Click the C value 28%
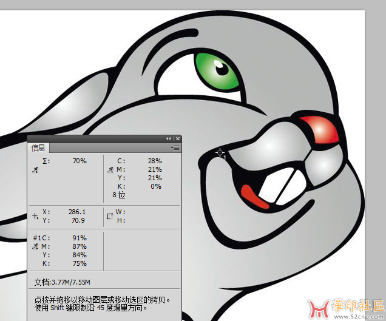386x321 pixels. [155, 161]
